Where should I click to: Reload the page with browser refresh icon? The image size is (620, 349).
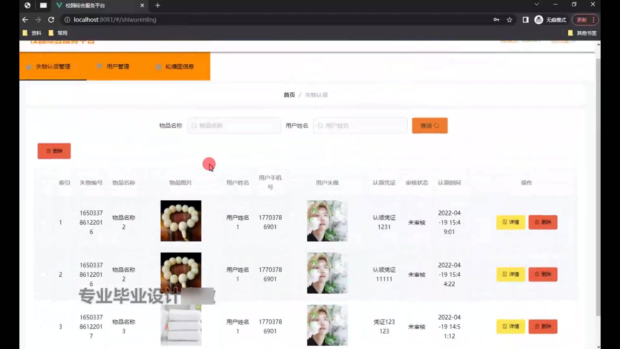[x=51, y=20]
